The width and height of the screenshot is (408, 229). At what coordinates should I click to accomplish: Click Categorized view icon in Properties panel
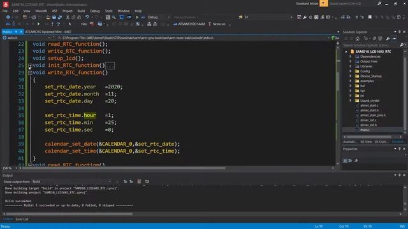(345, 161)
